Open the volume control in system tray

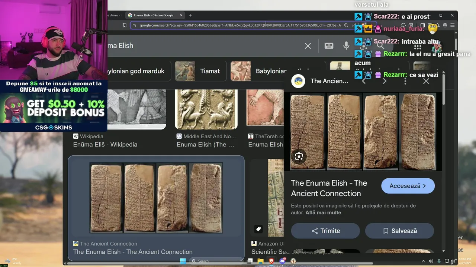pos(431,261)
